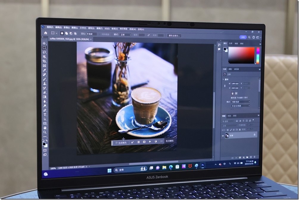Select the Crop tool
Viewport: 299px width, 200px height.
44,61
